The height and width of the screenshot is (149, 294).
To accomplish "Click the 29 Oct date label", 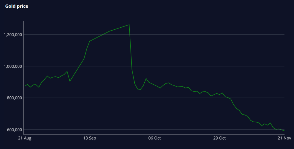I will click(219, 138).
